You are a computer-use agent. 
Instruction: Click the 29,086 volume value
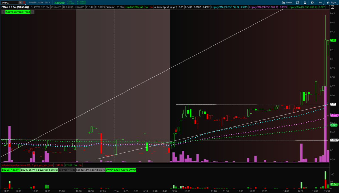pos(120,7)
